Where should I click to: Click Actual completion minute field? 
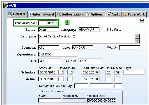117,79
